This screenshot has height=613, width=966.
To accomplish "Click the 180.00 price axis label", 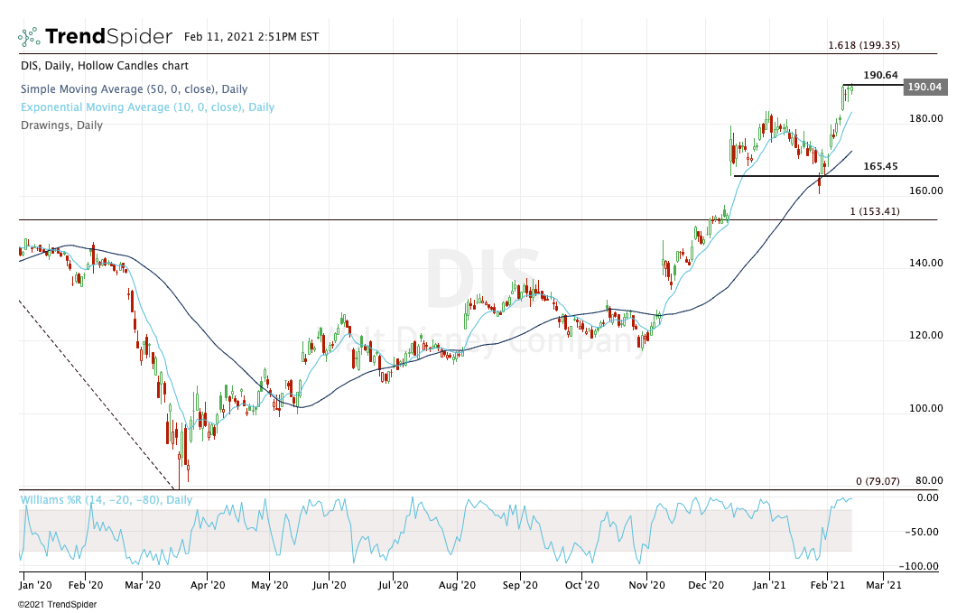I will 926,118.
